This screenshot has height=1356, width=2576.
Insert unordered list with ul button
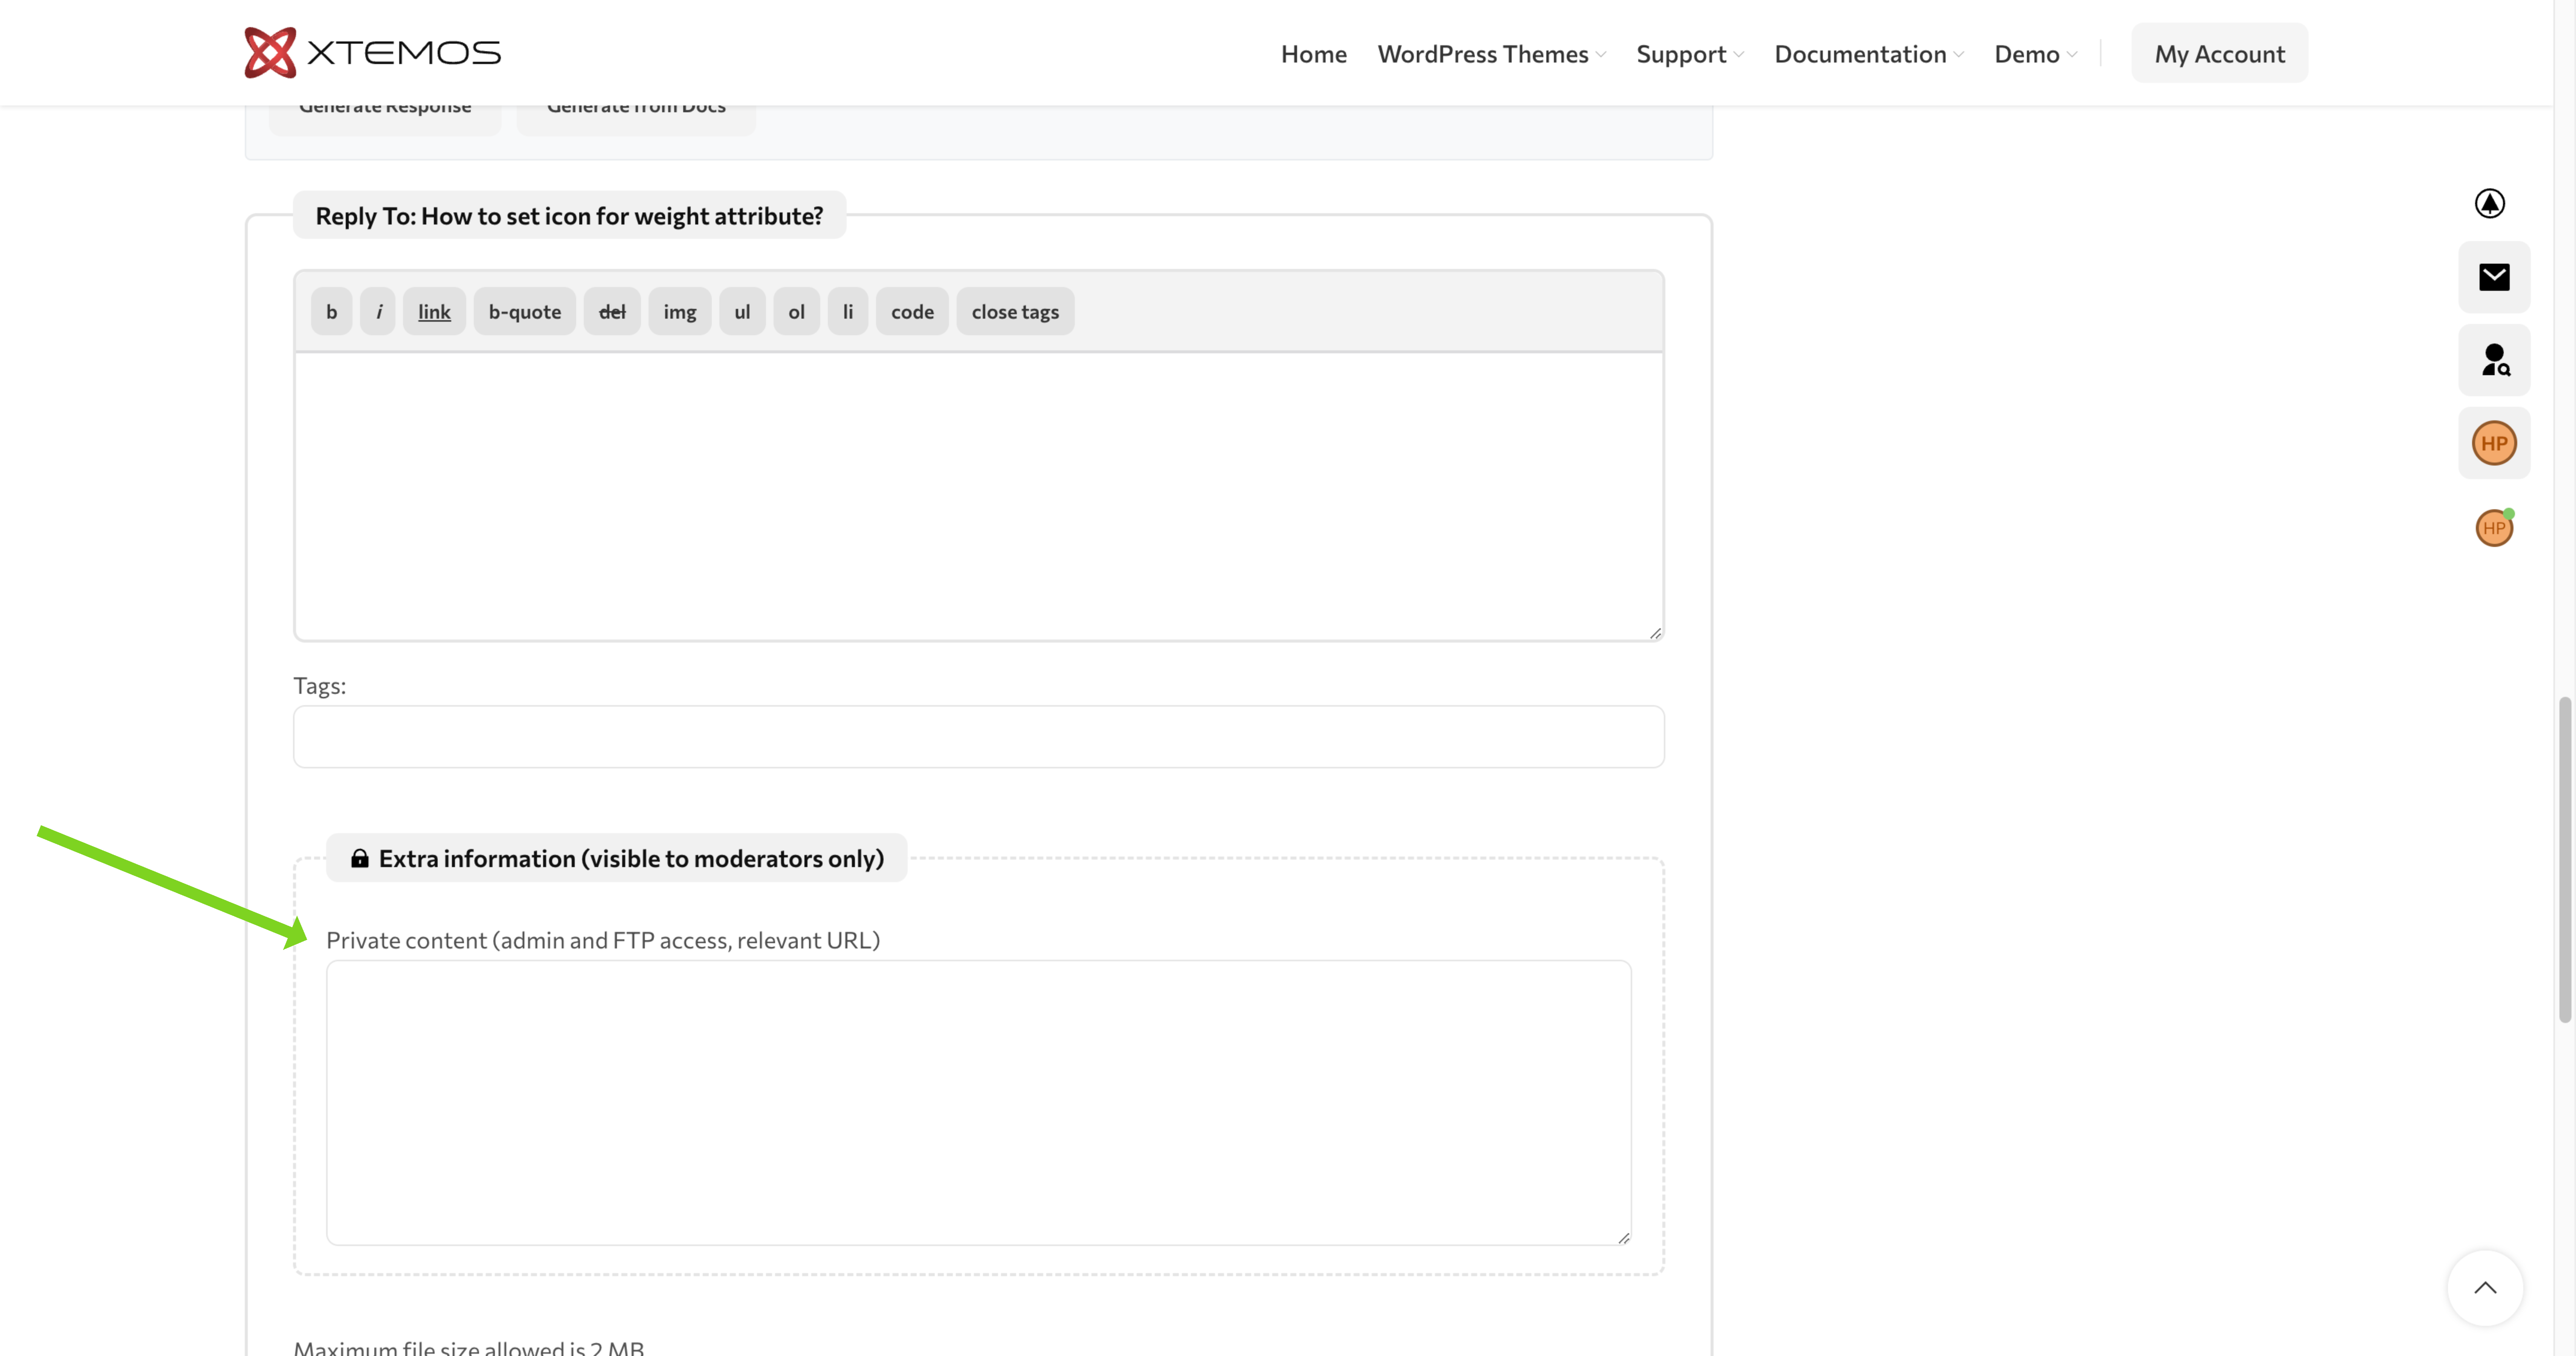pos(742,311)
